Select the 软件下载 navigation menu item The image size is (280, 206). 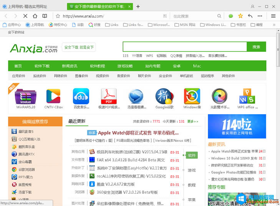(42, 66)
